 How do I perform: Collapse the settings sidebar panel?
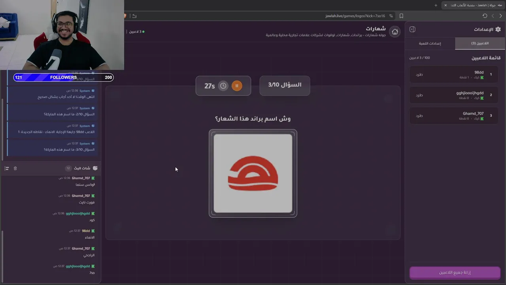[412, 29]
